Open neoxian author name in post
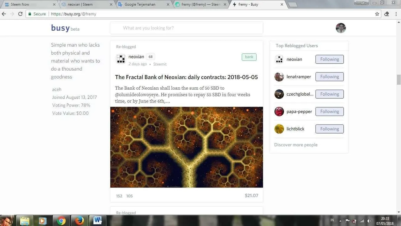The width and height of the screenshot is (401, 226). [x=136, y=57]
